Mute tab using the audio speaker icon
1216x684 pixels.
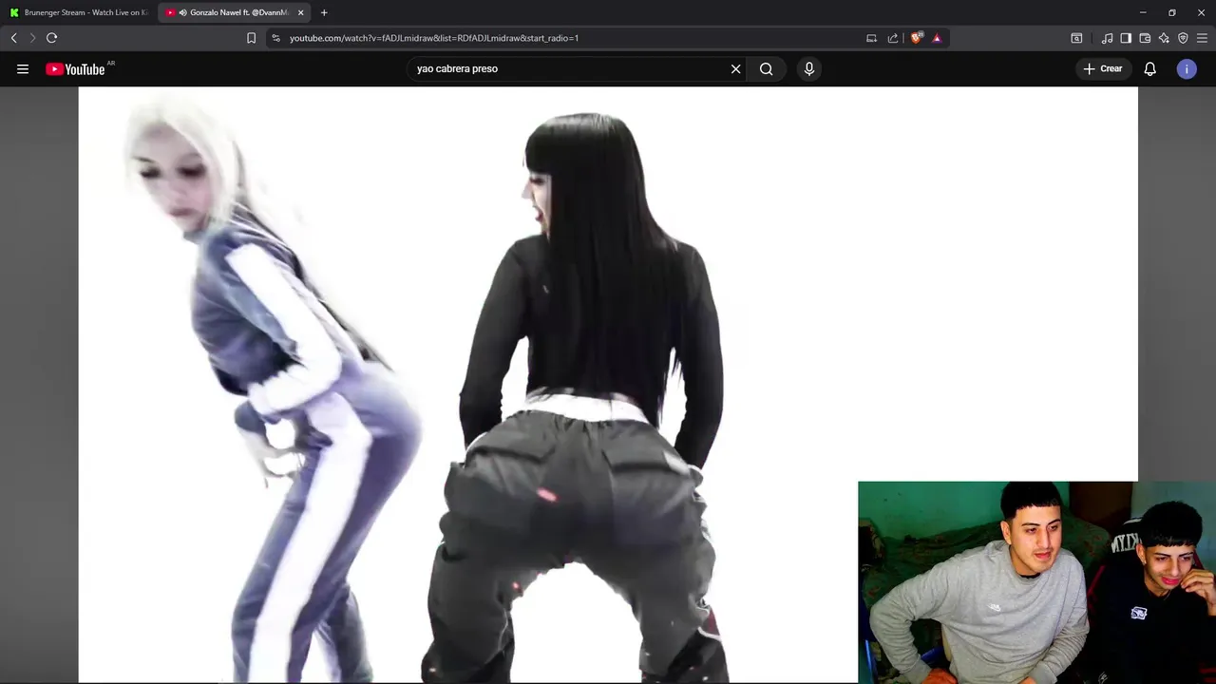click(182, 12)
